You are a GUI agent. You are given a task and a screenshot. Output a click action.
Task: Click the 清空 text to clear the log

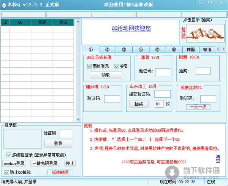218,159
